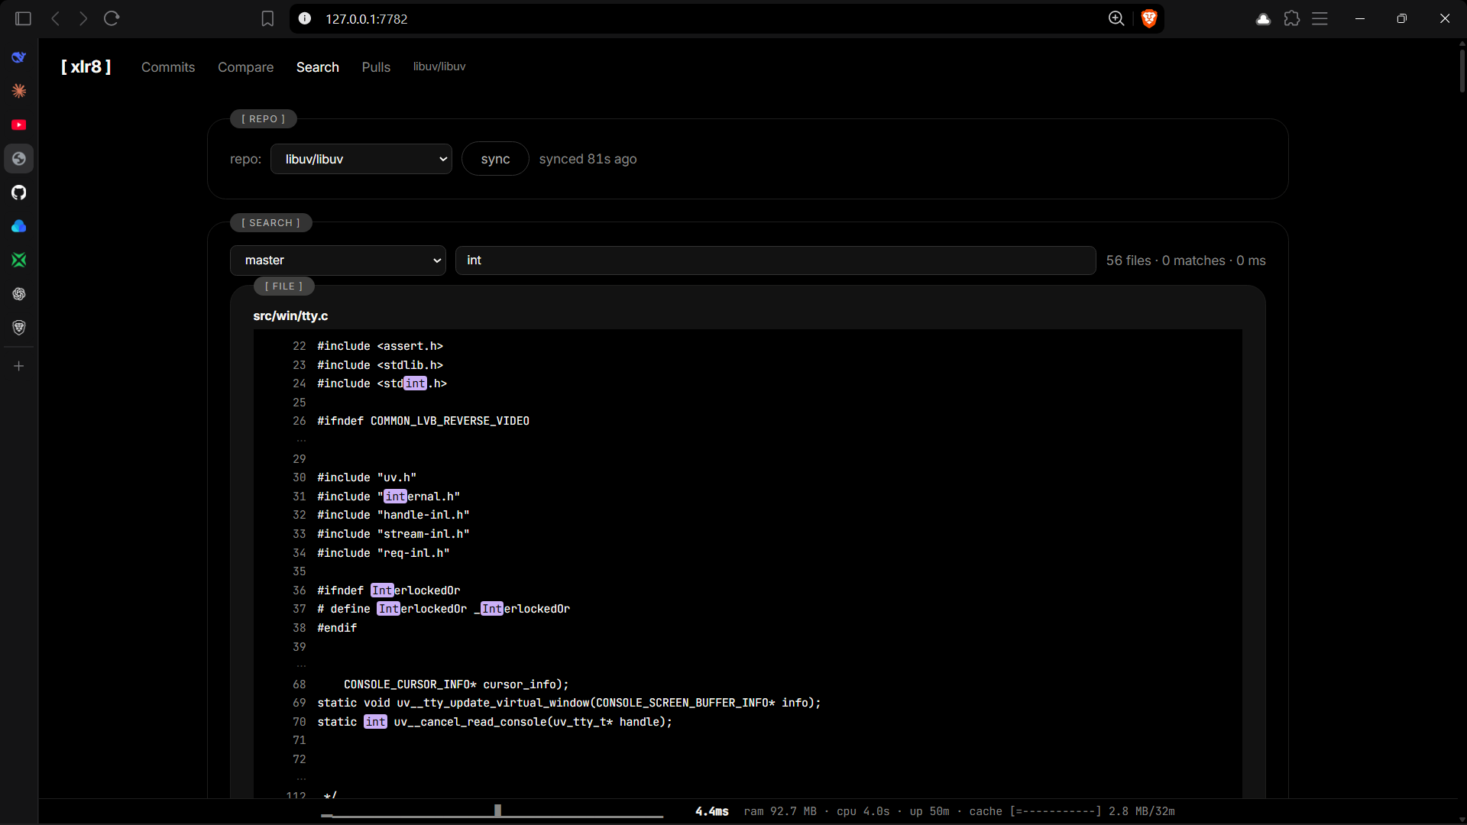Click the src/win/tty.c file name
The height and width of the screenshot is (825, 1467).
pyautogui.click(x=290, y=315)
